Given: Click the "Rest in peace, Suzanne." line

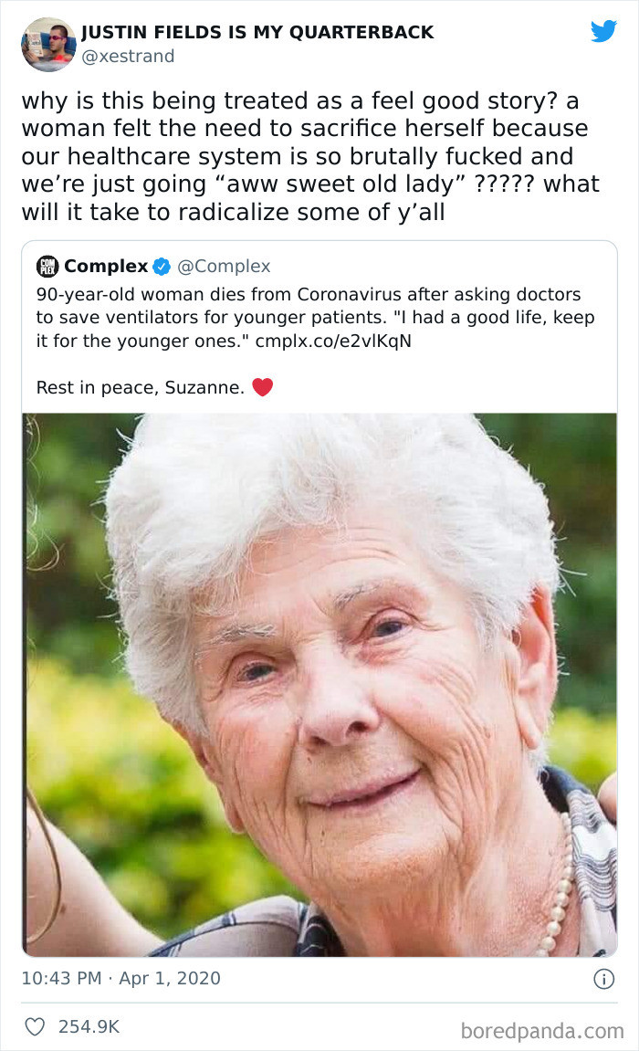Looking at the screenshot, I should (141, 387).
